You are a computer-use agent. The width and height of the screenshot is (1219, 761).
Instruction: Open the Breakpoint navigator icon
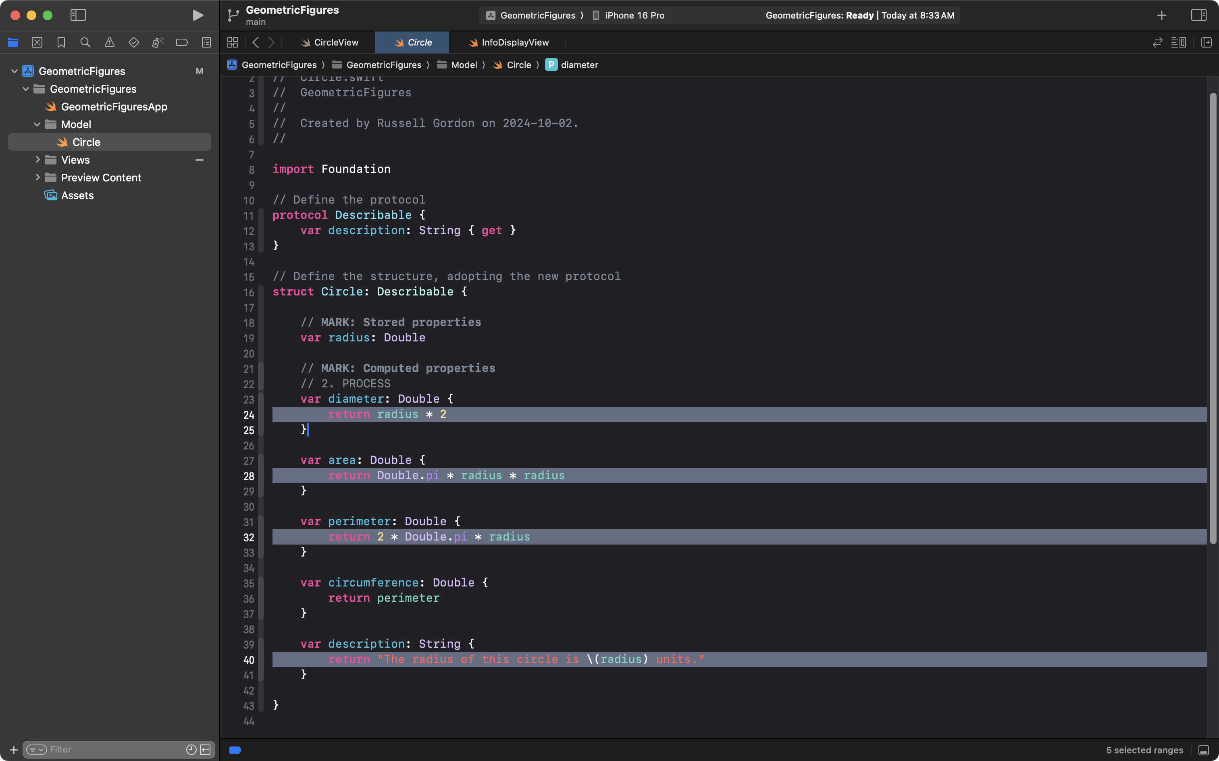182,42
